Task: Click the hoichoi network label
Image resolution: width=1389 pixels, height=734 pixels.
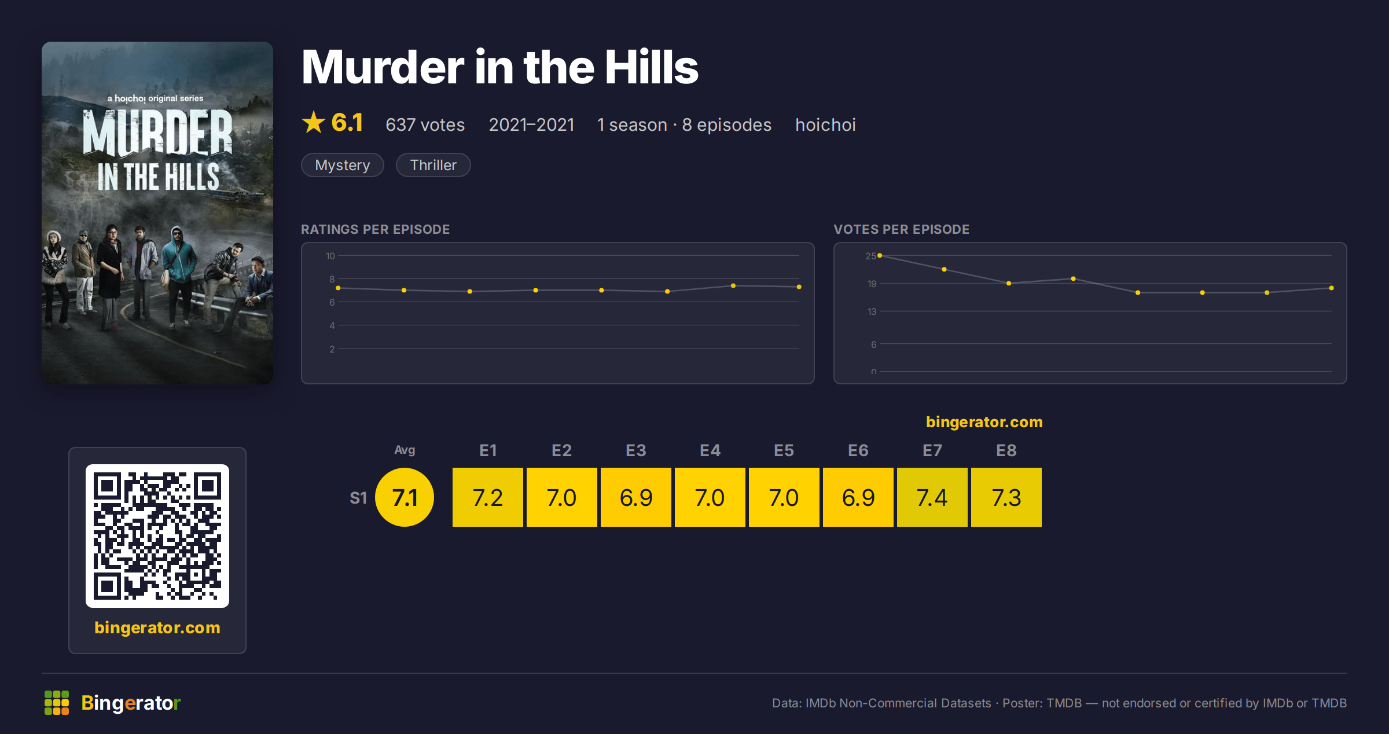Action: [x=825, y=124]
